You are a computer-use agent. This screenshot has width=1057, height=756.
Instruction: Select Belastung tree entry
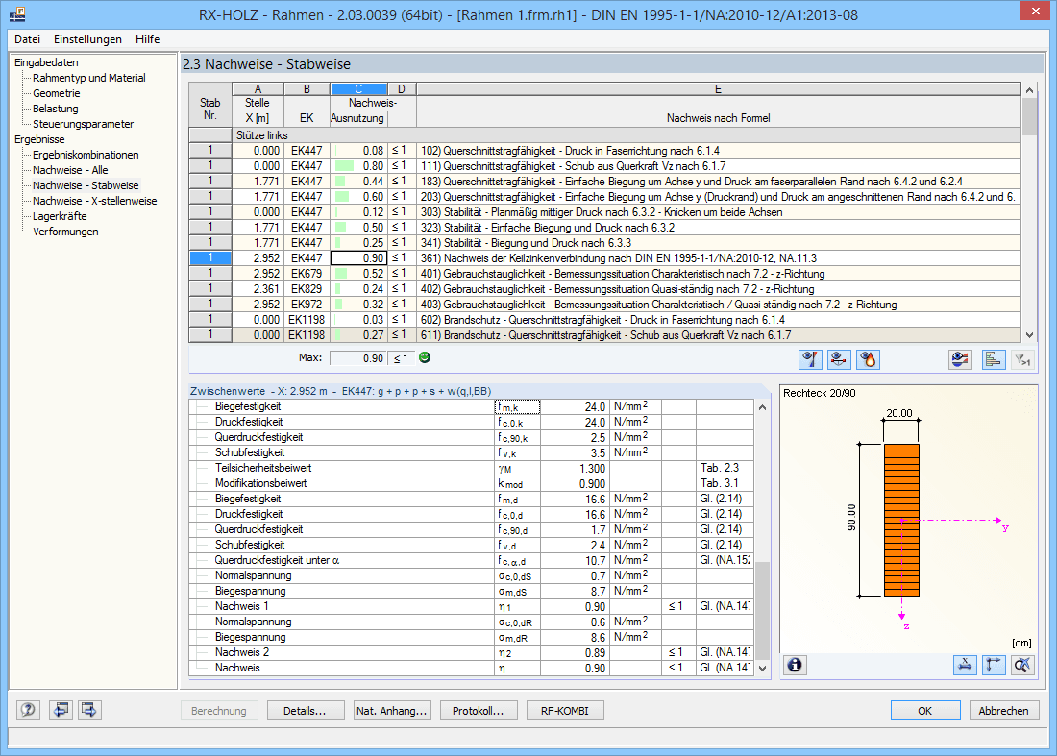56,109
